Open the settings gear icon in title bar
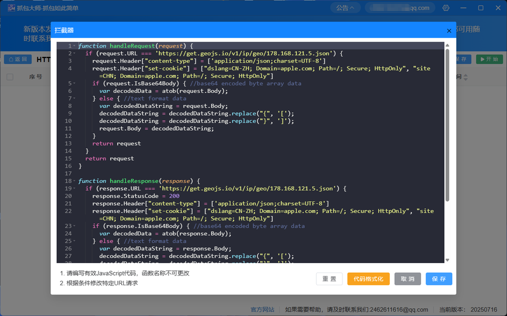This screenshot has height=316, width=507. (x=446, y=8)
